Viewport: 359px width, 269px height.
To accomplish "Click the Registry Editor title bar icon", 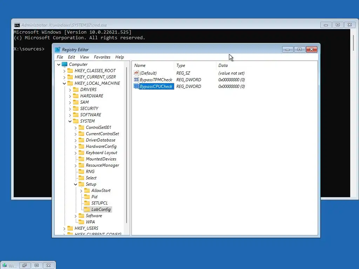I will pyautogui.click(x=57, y=49).
